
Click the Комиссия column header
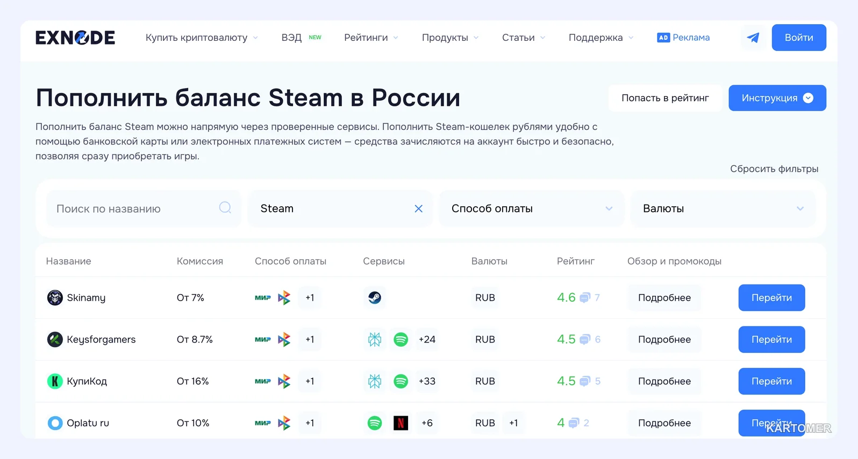200,261
